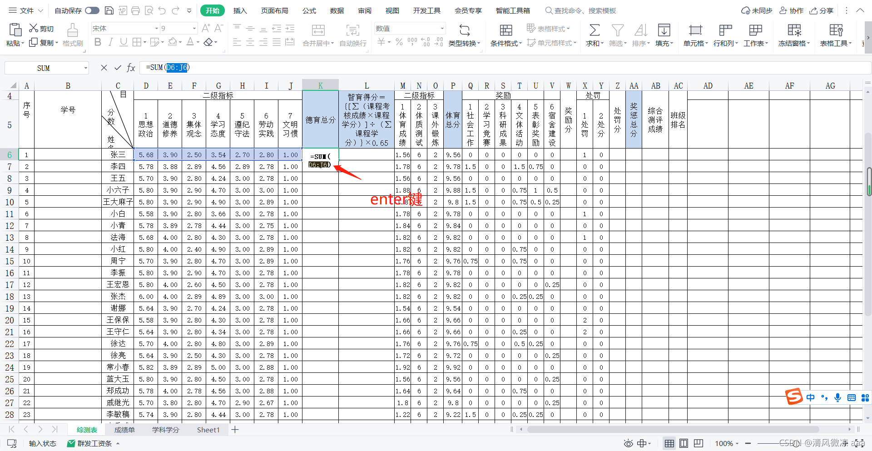The width and height of the screenshot is (872, 451).
Task: Click the Type Conversion (类型转换) button
Action: 464,35
